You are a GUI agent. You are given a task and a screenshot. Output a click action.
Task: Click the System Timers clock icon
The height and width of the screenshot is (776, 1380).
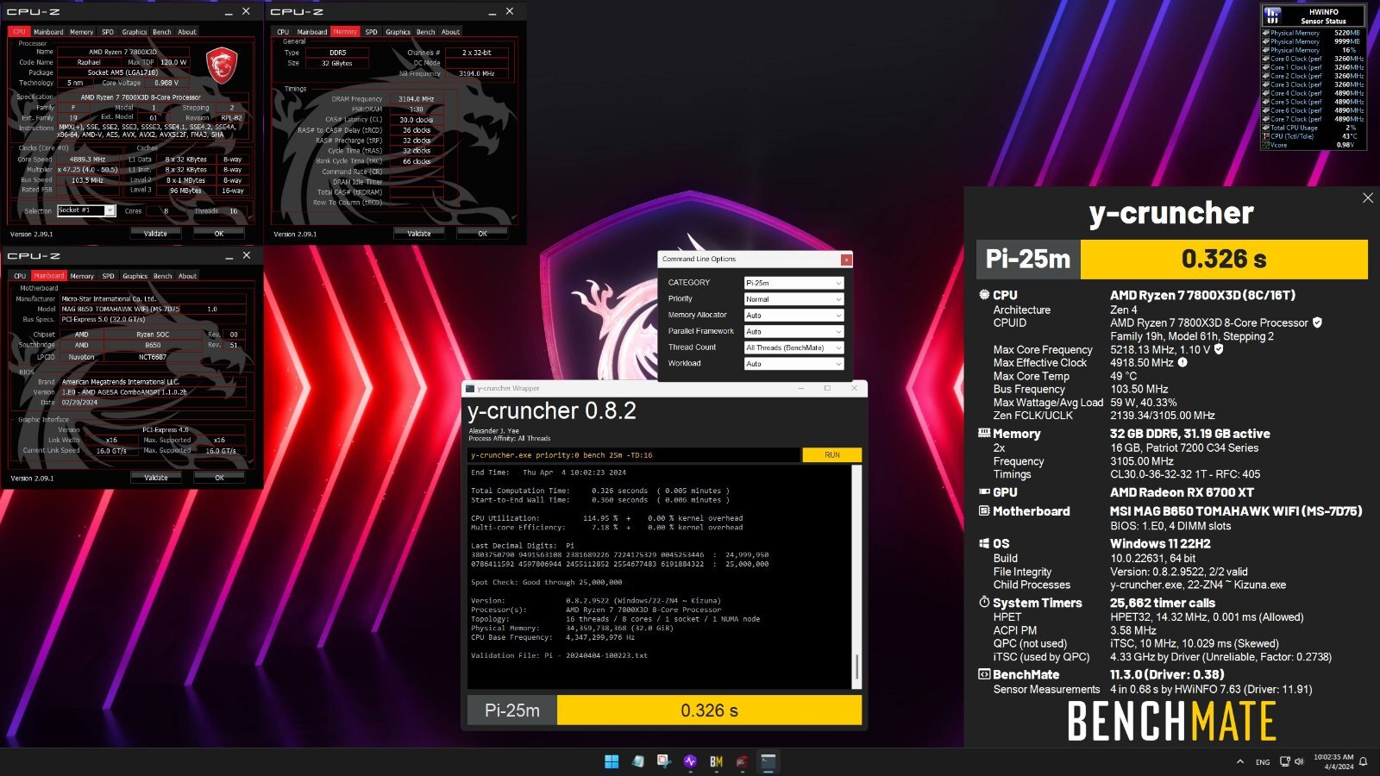point(984,602)
